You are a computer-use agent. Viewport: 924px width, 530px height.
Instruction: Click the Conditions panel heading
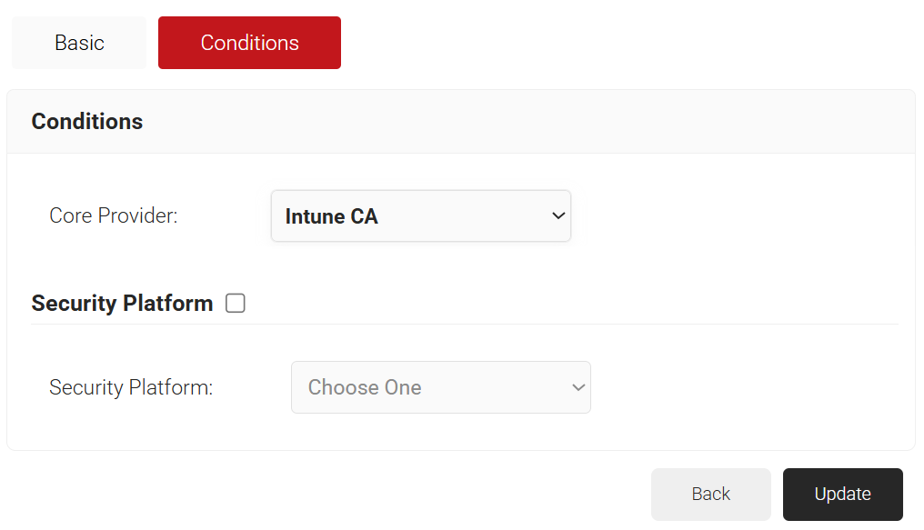tap(87, 122)
